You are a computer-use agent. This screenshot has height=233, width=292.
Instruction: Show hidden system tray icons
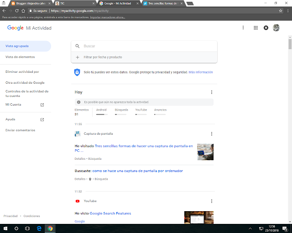point(250,228)
